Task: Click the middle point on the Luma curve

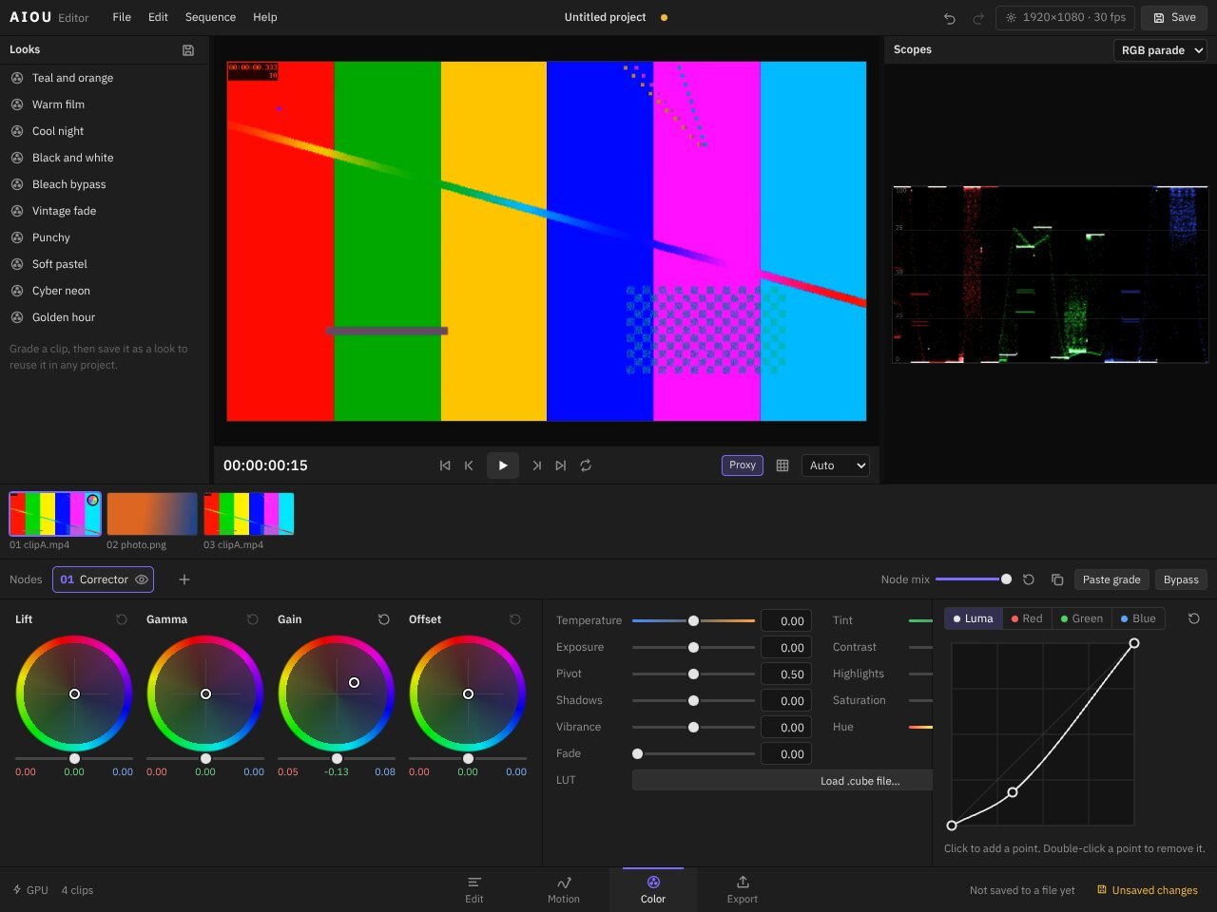Action: click(1013, 792)
